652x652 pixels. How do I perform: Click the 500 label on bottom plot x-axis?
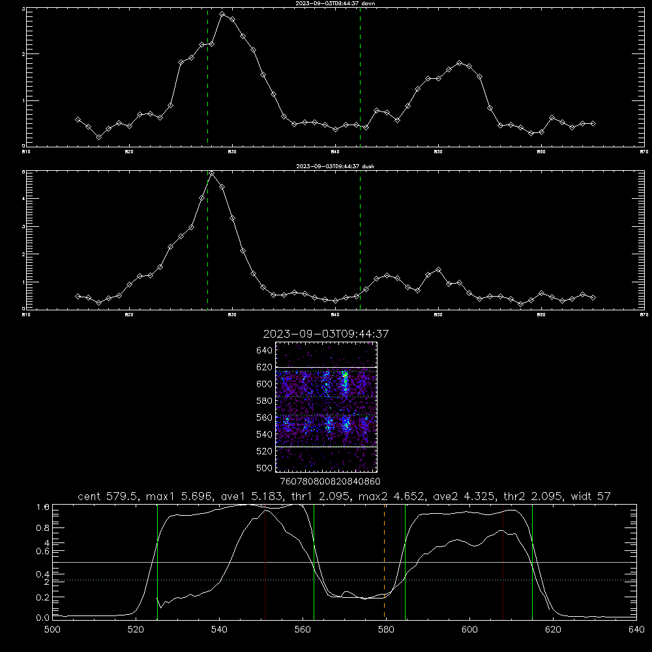pyautogui.click(x=52, y=630)
